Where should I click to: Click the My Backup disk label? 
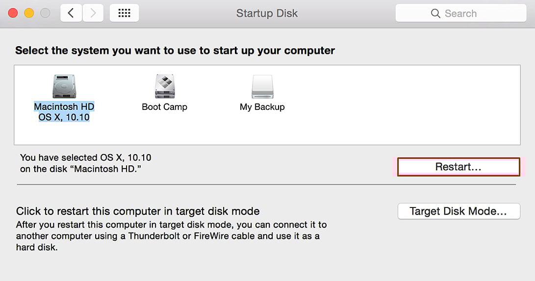point(262,106)
